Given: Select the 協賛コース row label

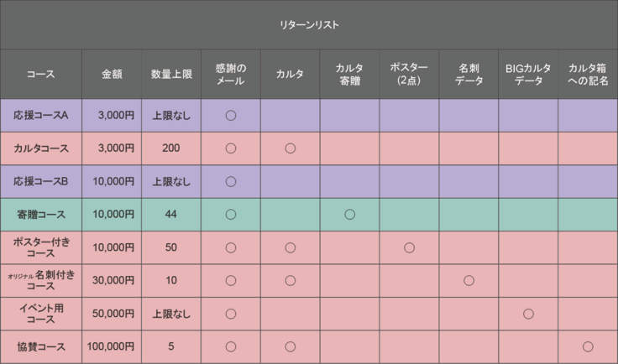Looking at the screenshot, I should point(40,346).
